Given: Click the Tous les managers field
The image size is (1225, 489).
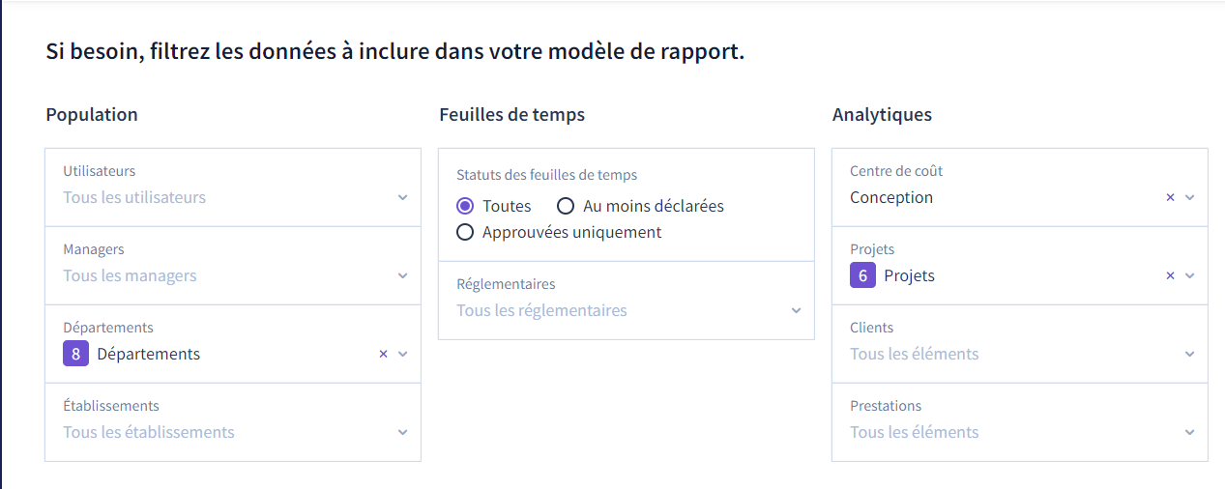Looking at the screenshot, I should pos(233,266).
